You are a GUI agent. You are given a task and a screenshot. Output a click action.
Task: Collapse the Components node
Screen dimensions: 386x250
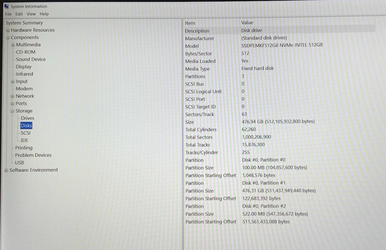(x=8, y=38)
